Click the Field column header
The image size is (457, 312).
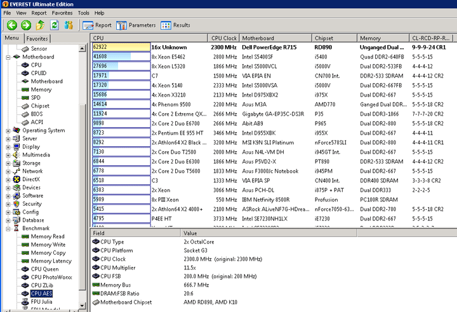(136, 233)
